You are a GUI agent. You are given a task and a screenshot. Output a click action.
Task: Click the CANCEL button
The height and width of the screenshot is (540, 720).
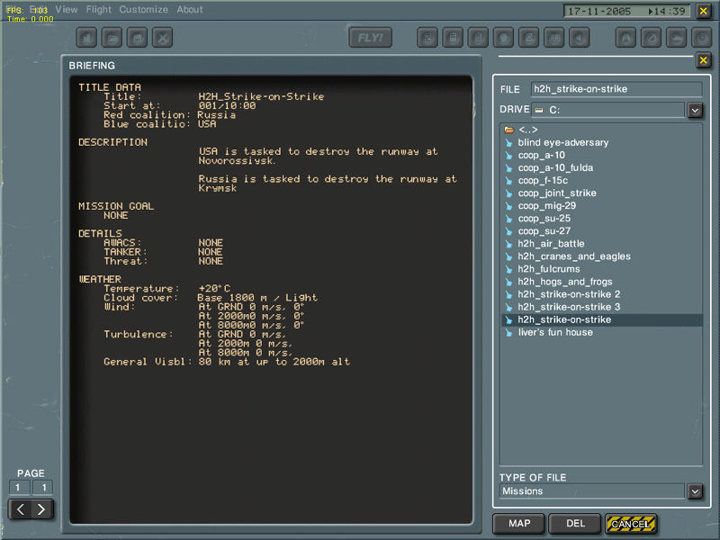point(631,524)
